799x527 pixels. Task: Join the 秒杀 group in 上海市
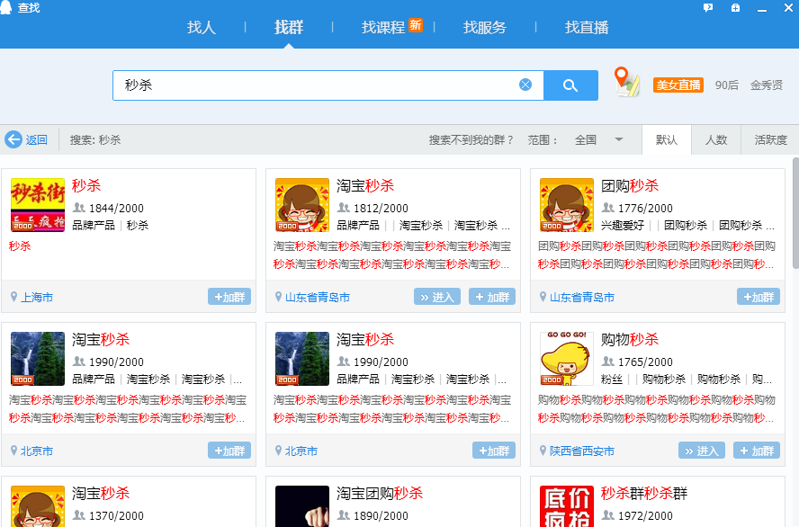click(x=229, y=297)
